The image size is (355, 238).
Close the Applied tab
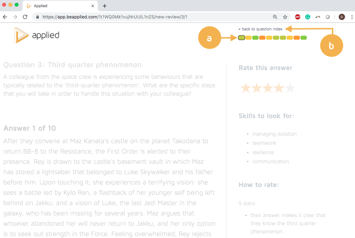[93, 6]
